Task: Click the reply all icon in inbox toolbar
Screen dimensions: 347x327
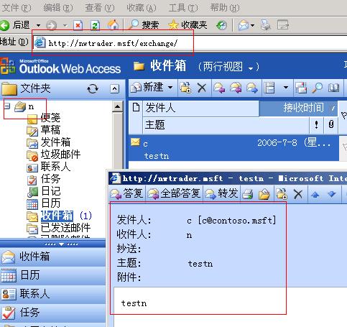Action: pos(236,88)
